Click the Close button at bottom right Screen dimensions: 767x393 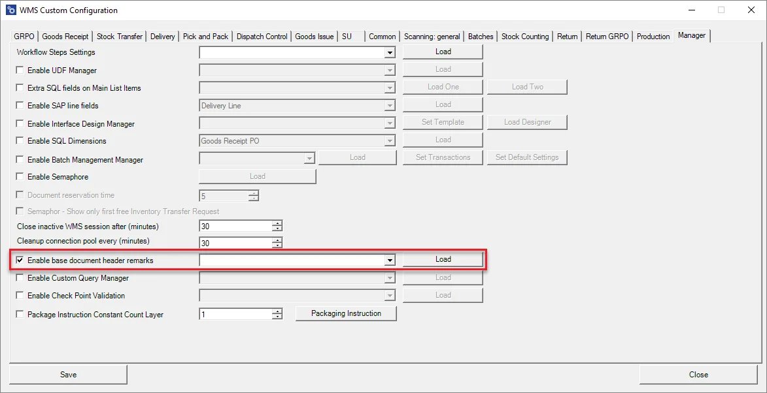tap(698, 375)
